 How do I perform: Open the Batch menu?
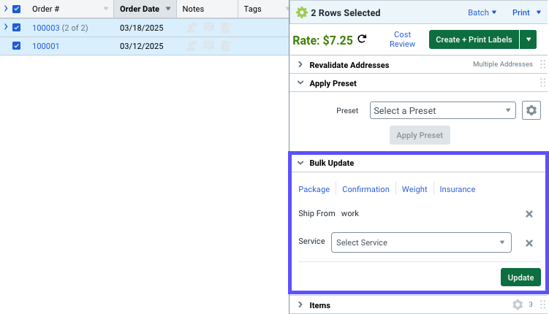click(482, 12)
